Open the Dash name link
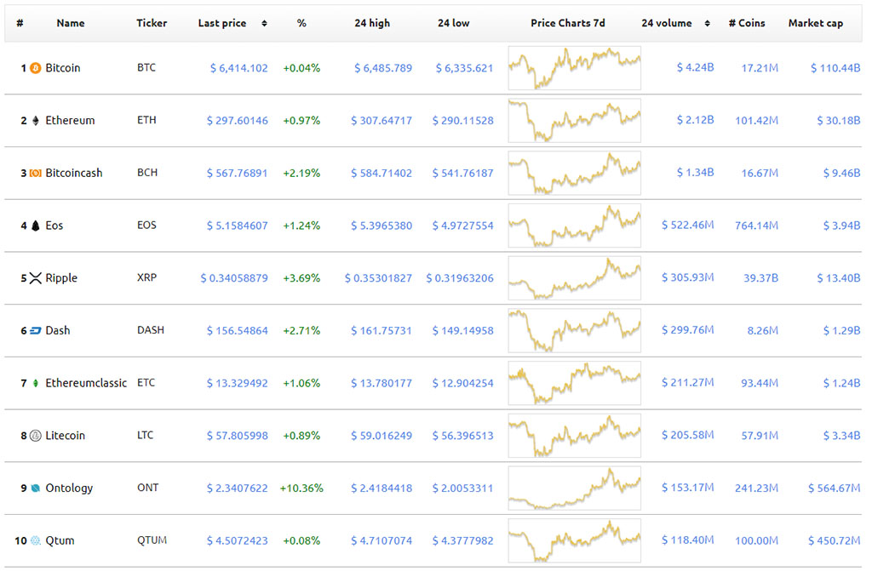 58,331
